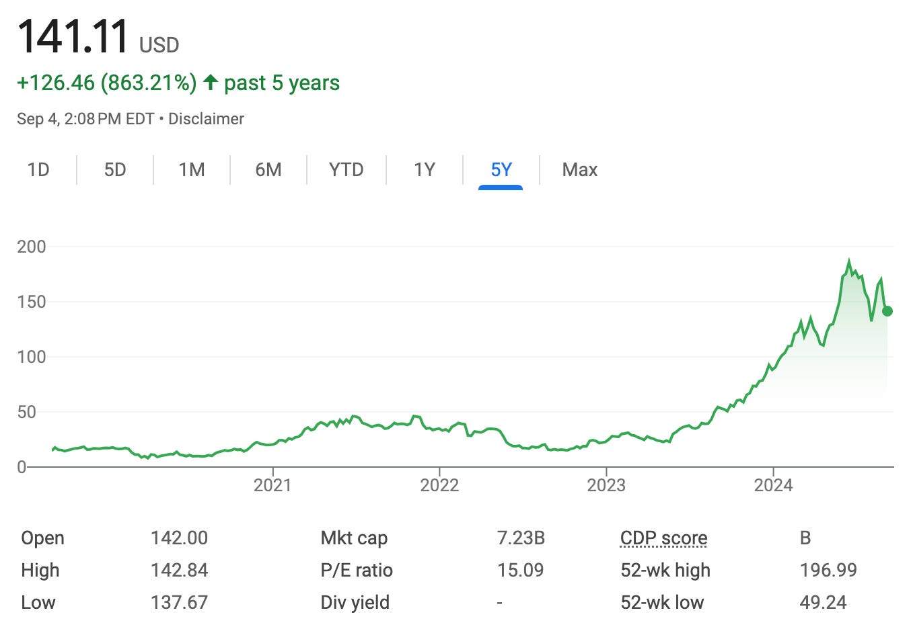Viewport: 911px width, 629px height.
Task: Click the +126.46 (863.21%) change text
Action: pyautogui.click(x=107, y=83)
